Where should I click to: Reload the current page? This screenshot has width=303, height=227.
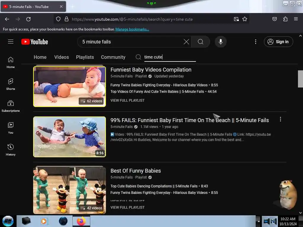[x=28, y=19]
